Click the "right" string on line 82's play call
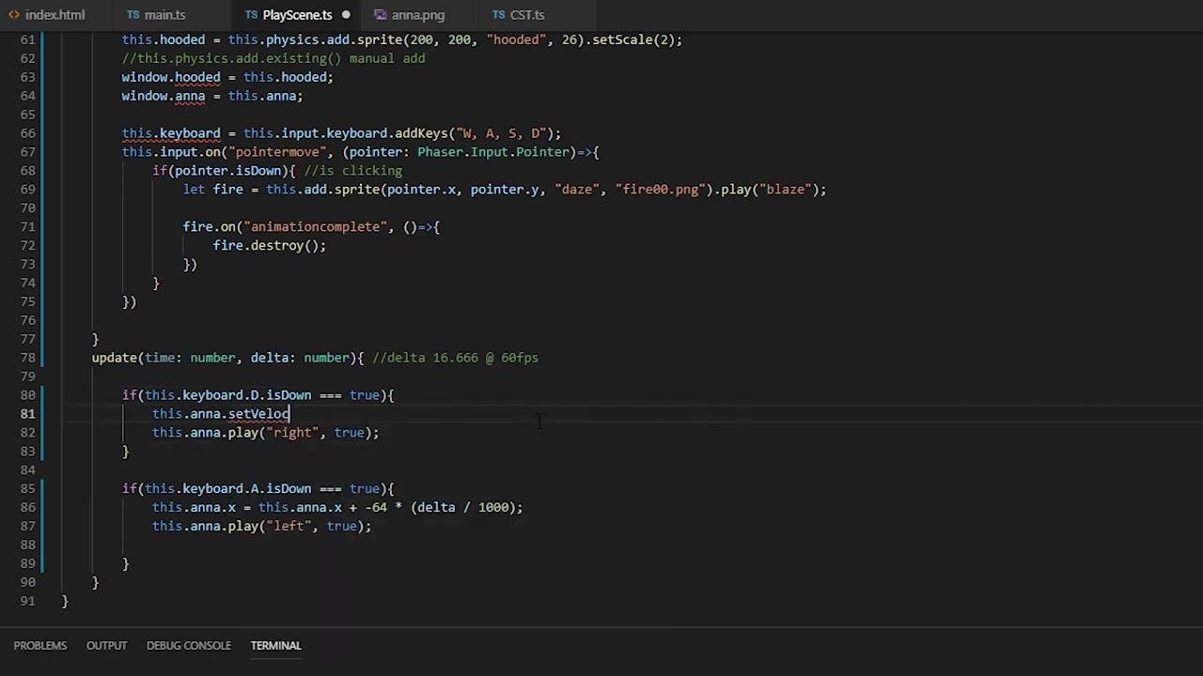1203x676 pixels. click(x=292, y=433)
